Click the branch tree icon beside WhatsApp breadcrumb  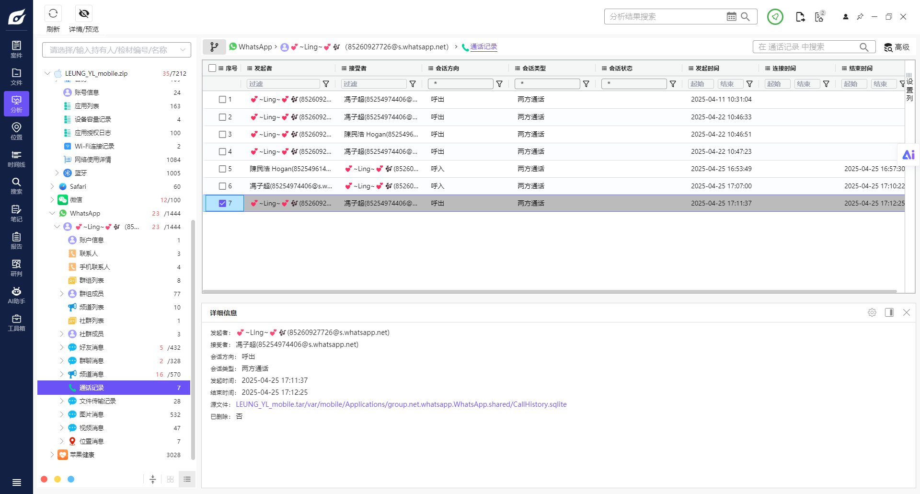(214, 47)
